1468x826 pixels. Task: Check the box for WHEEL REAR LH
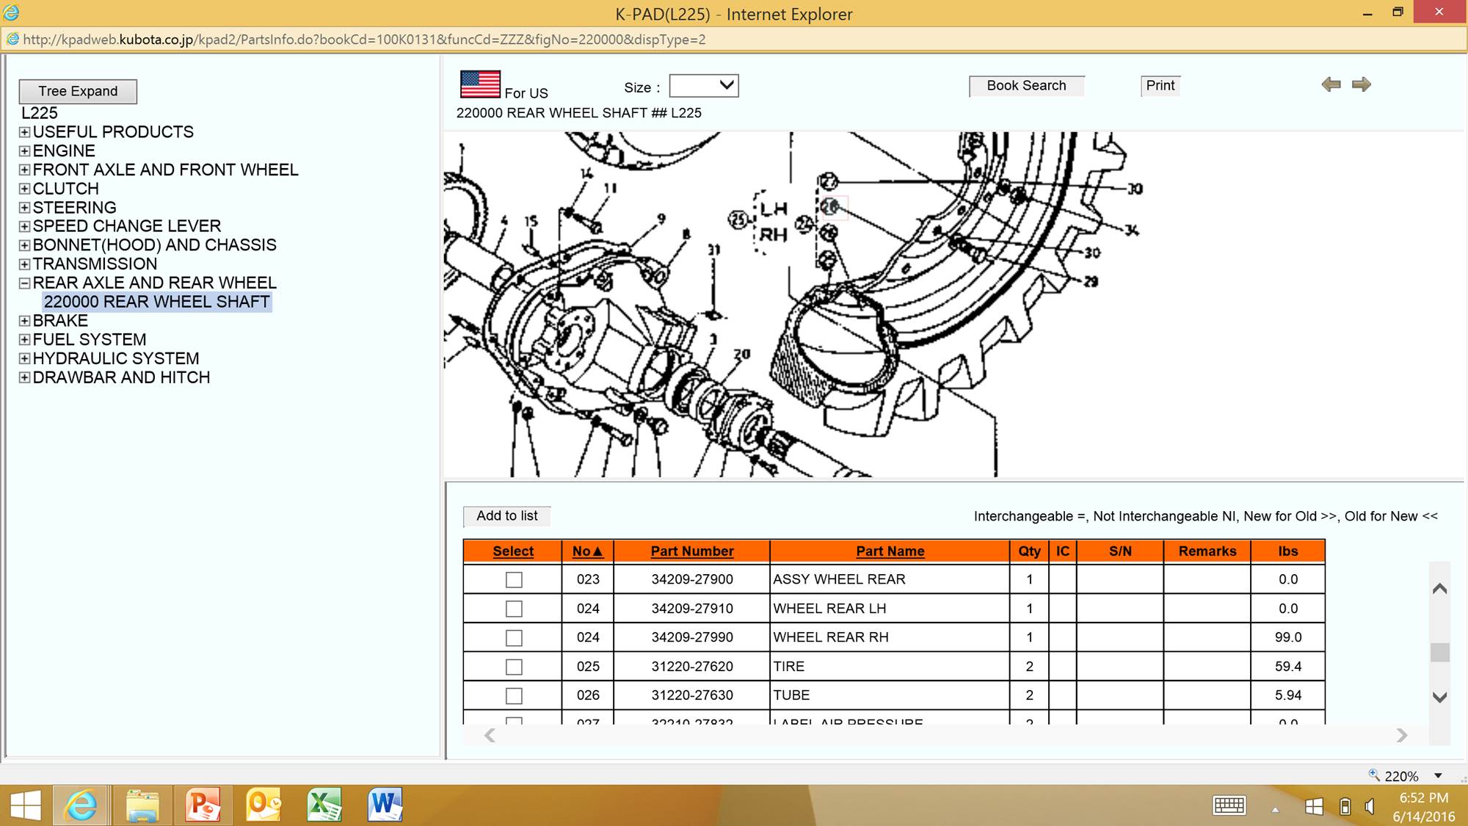click(514, 609)
